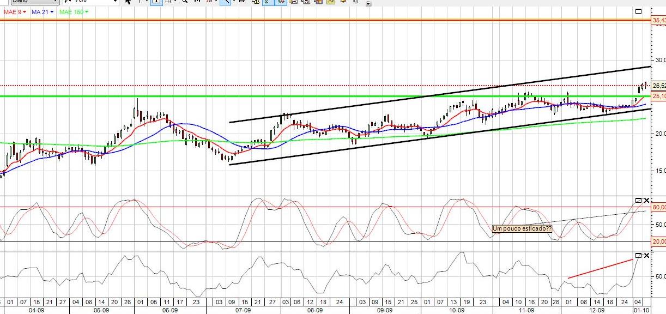Select the arrow cursor tool in toolbar

coord(128,2)
